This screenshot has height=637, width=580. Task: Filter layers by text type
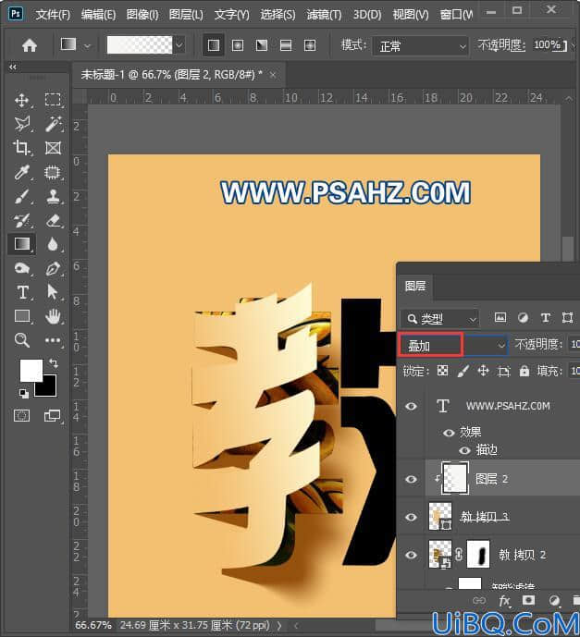[546, 318]
